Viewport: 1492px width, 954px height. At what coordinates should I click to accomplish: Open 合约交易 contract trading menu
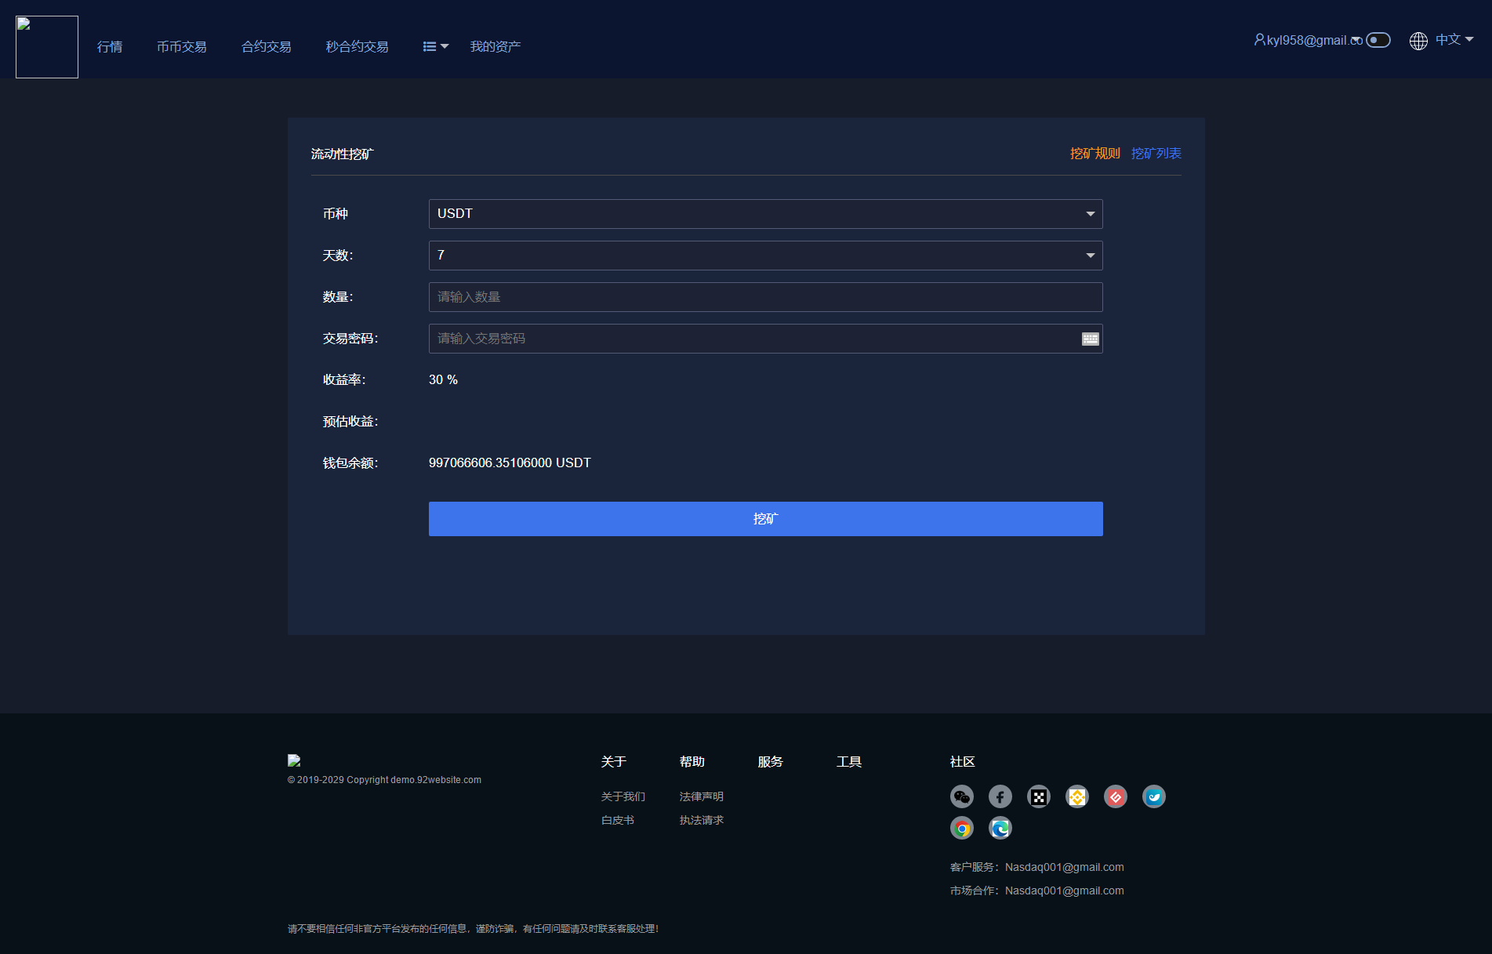[267, 47]
